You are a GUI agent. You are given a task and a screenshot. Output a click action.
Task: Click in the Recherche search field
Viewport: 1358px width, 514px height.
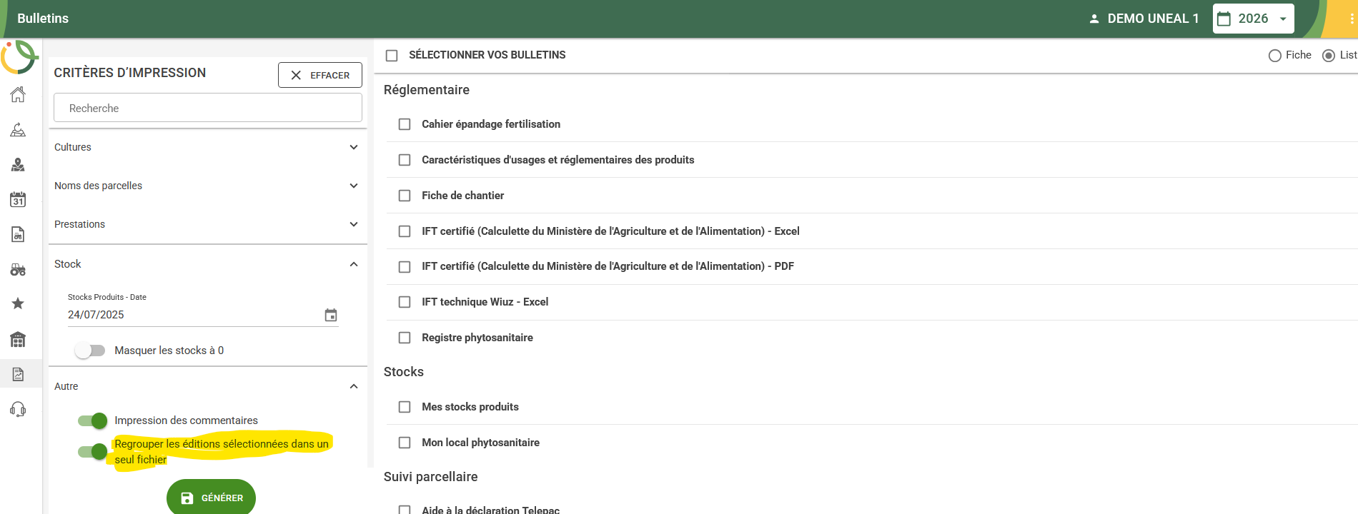[x=208, y=108]
